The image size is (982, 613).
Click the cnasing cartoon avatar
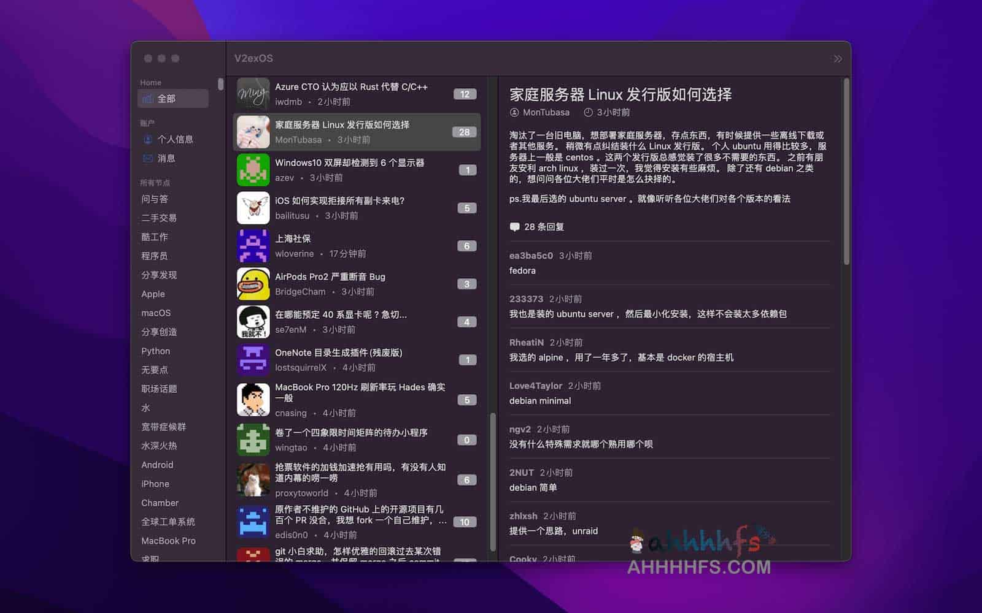point(253,400)
